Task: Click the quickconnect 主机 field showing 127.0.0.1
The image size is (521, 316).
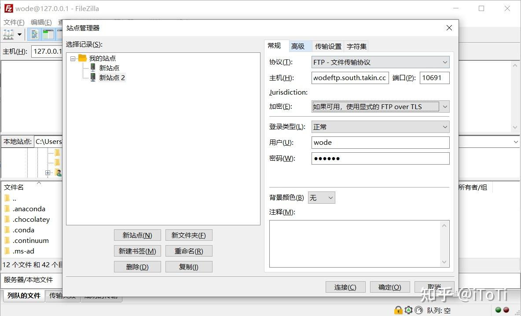Action: 47,51
